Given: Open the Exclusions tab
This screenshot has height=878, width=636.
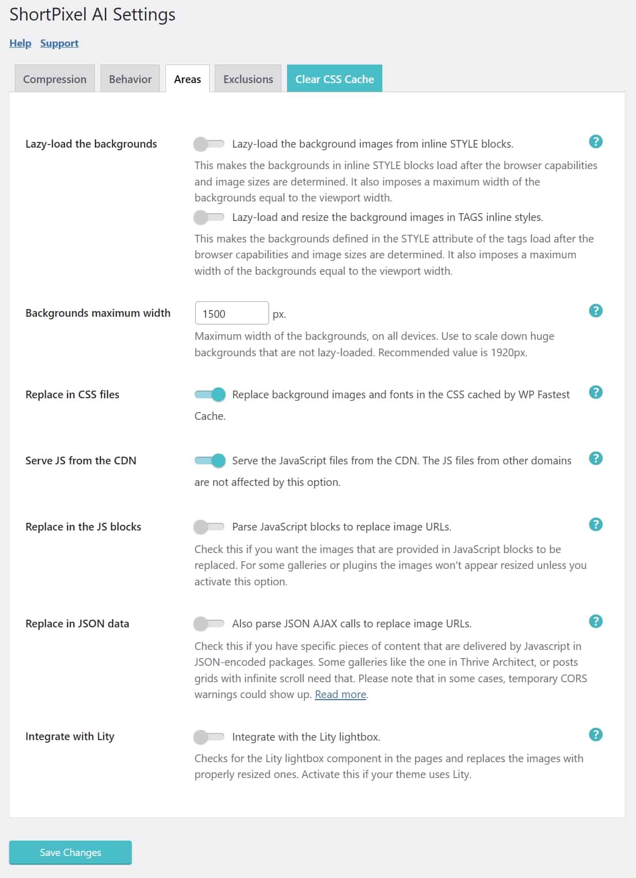Looking at the screenshot, I should click(248, 79).
